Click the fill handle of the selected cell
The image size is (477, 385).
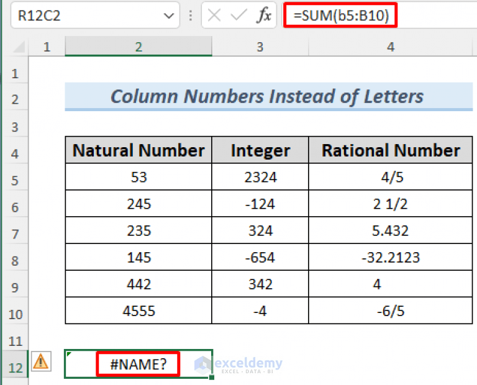click(212, 378)
